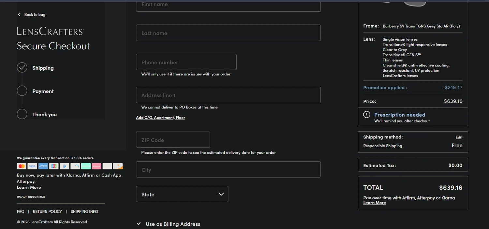489x229 pixels.
Task: Click the Prescription needed alert icon
Action: click(x=367, y=115)
